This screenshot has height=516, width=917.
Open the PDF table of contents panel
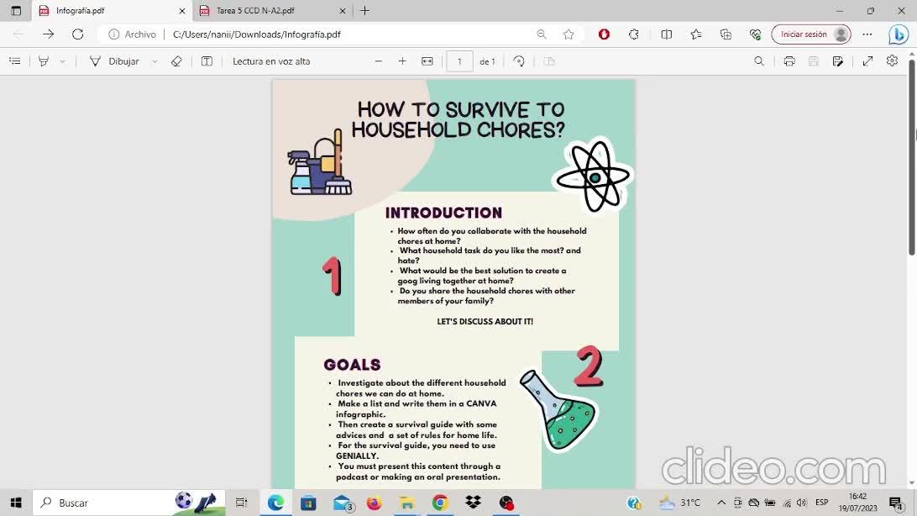pos(14,61)
